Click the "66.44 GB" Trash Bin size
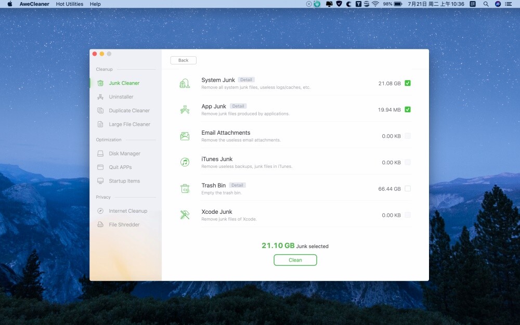520x325 pixels. coord(389,189)
